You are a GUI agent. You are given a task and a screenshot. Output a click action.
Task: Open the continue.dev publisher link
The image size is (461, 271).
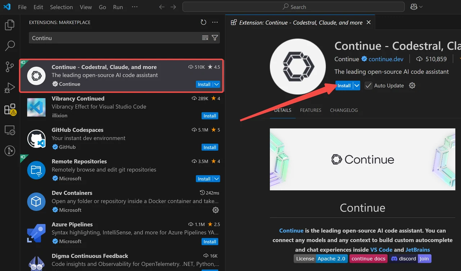(386, 59)
